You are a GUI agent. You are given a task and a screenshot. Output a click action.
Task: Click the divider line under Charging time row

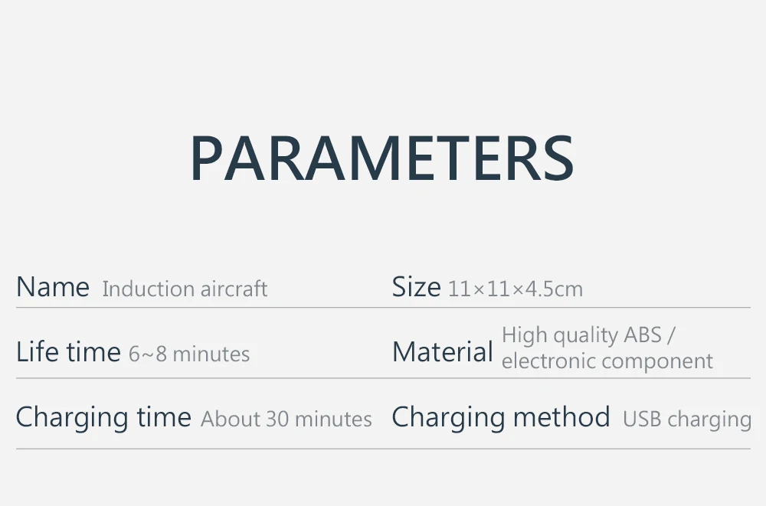pyautogui.click(x=383, y=449)
